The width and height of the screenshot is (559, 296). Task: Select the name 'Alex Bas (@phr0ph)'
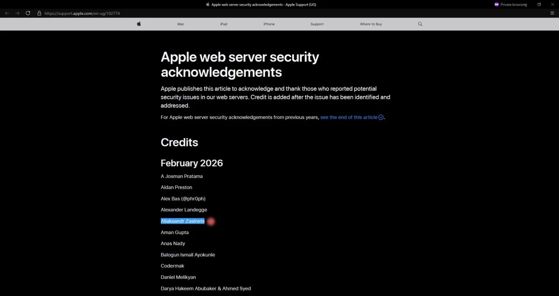tap(183, 199)
